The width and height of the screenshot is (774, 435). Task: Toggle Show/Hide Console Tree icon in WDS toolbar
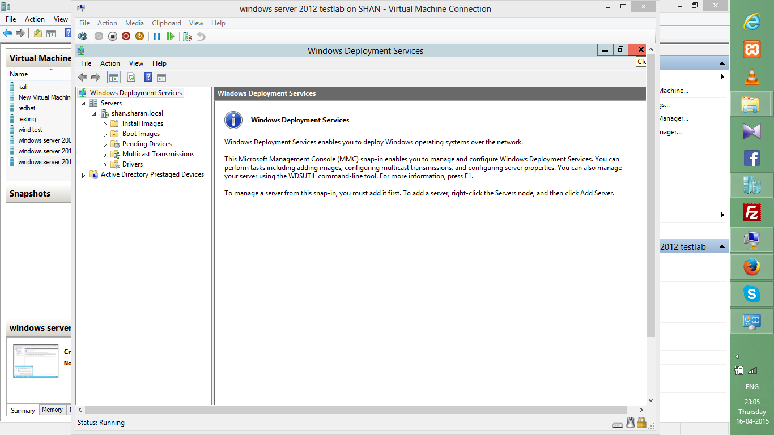click(113, 78)
